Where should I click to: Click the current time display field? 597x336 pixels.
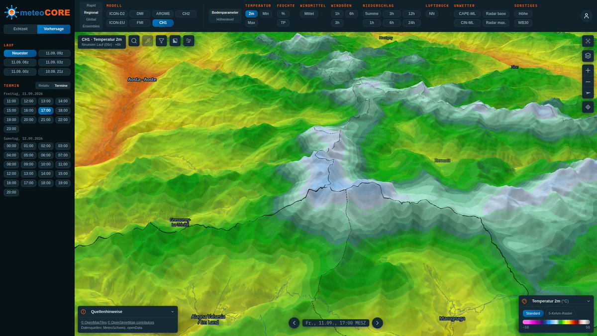click(336, 323)
